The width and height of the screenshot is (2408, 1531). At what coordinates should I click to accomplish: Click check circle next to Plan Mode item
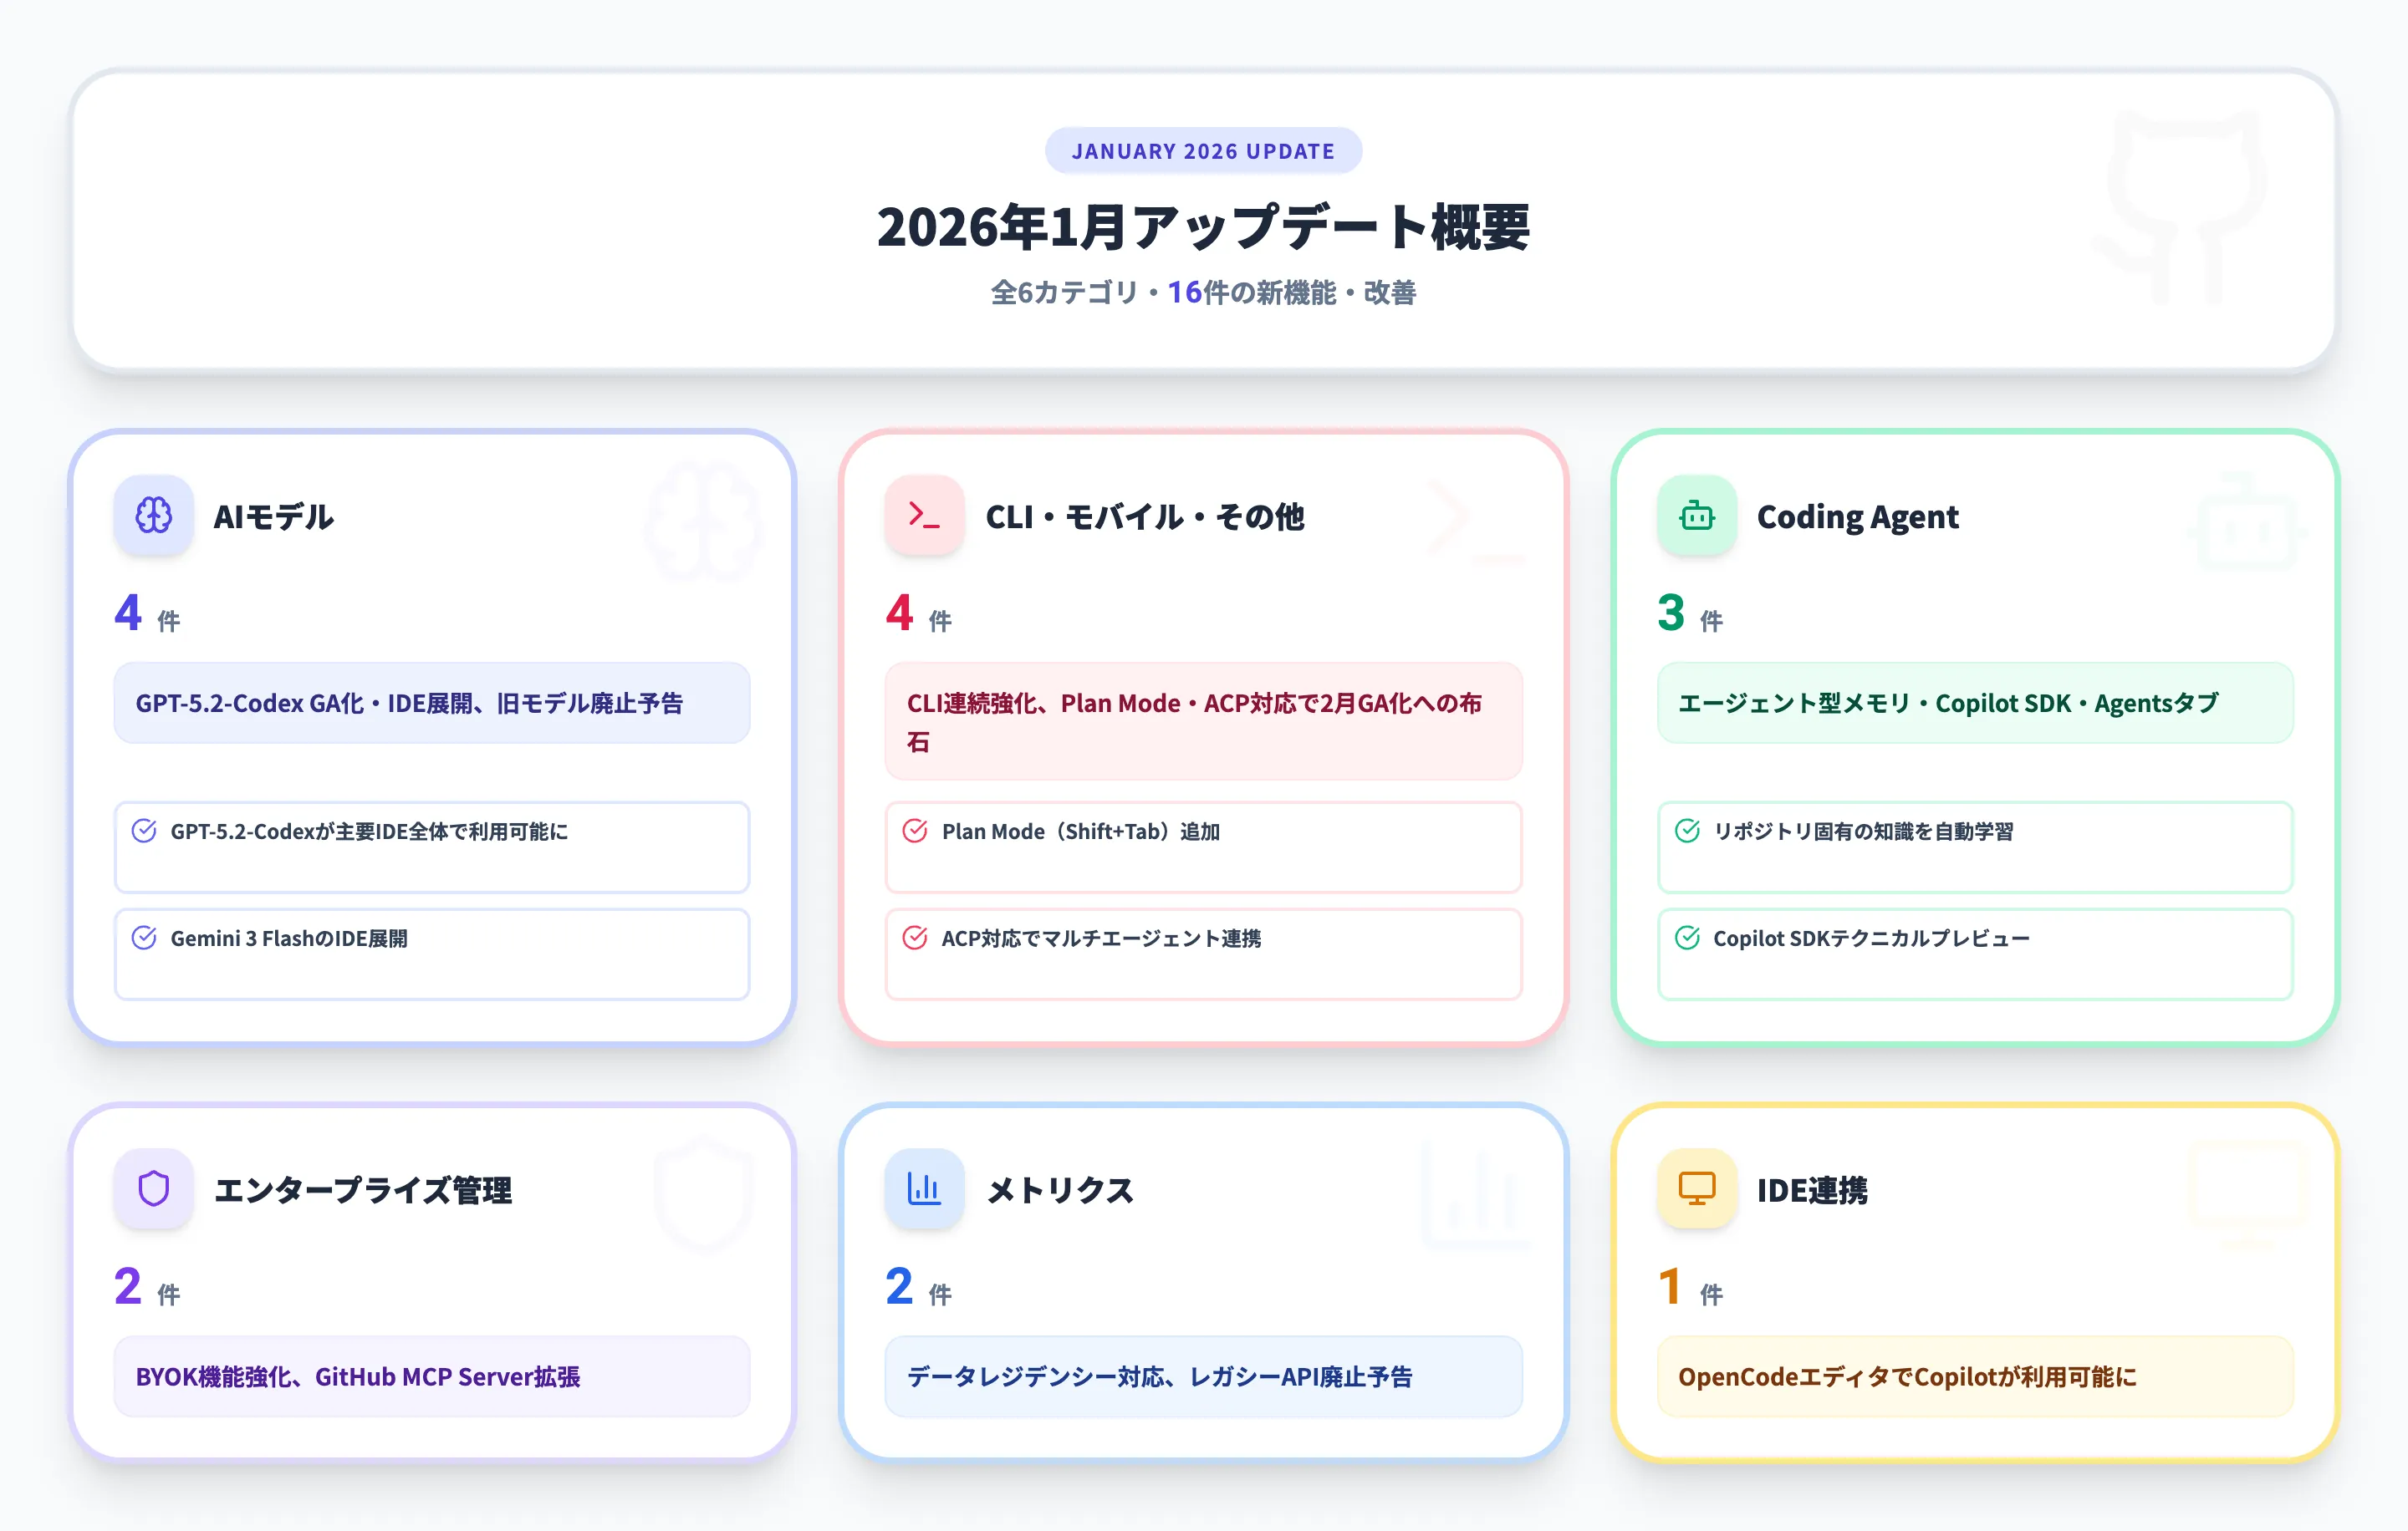click(x=915, y=832)
